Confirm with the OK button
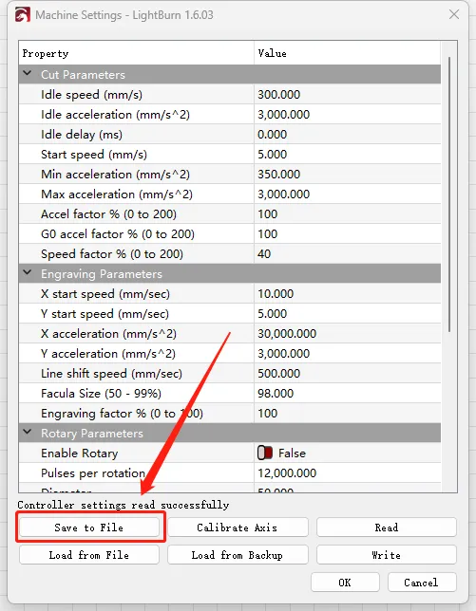This screenshot has width=476, height=611. pyautogui.click(x=345, y=583)
